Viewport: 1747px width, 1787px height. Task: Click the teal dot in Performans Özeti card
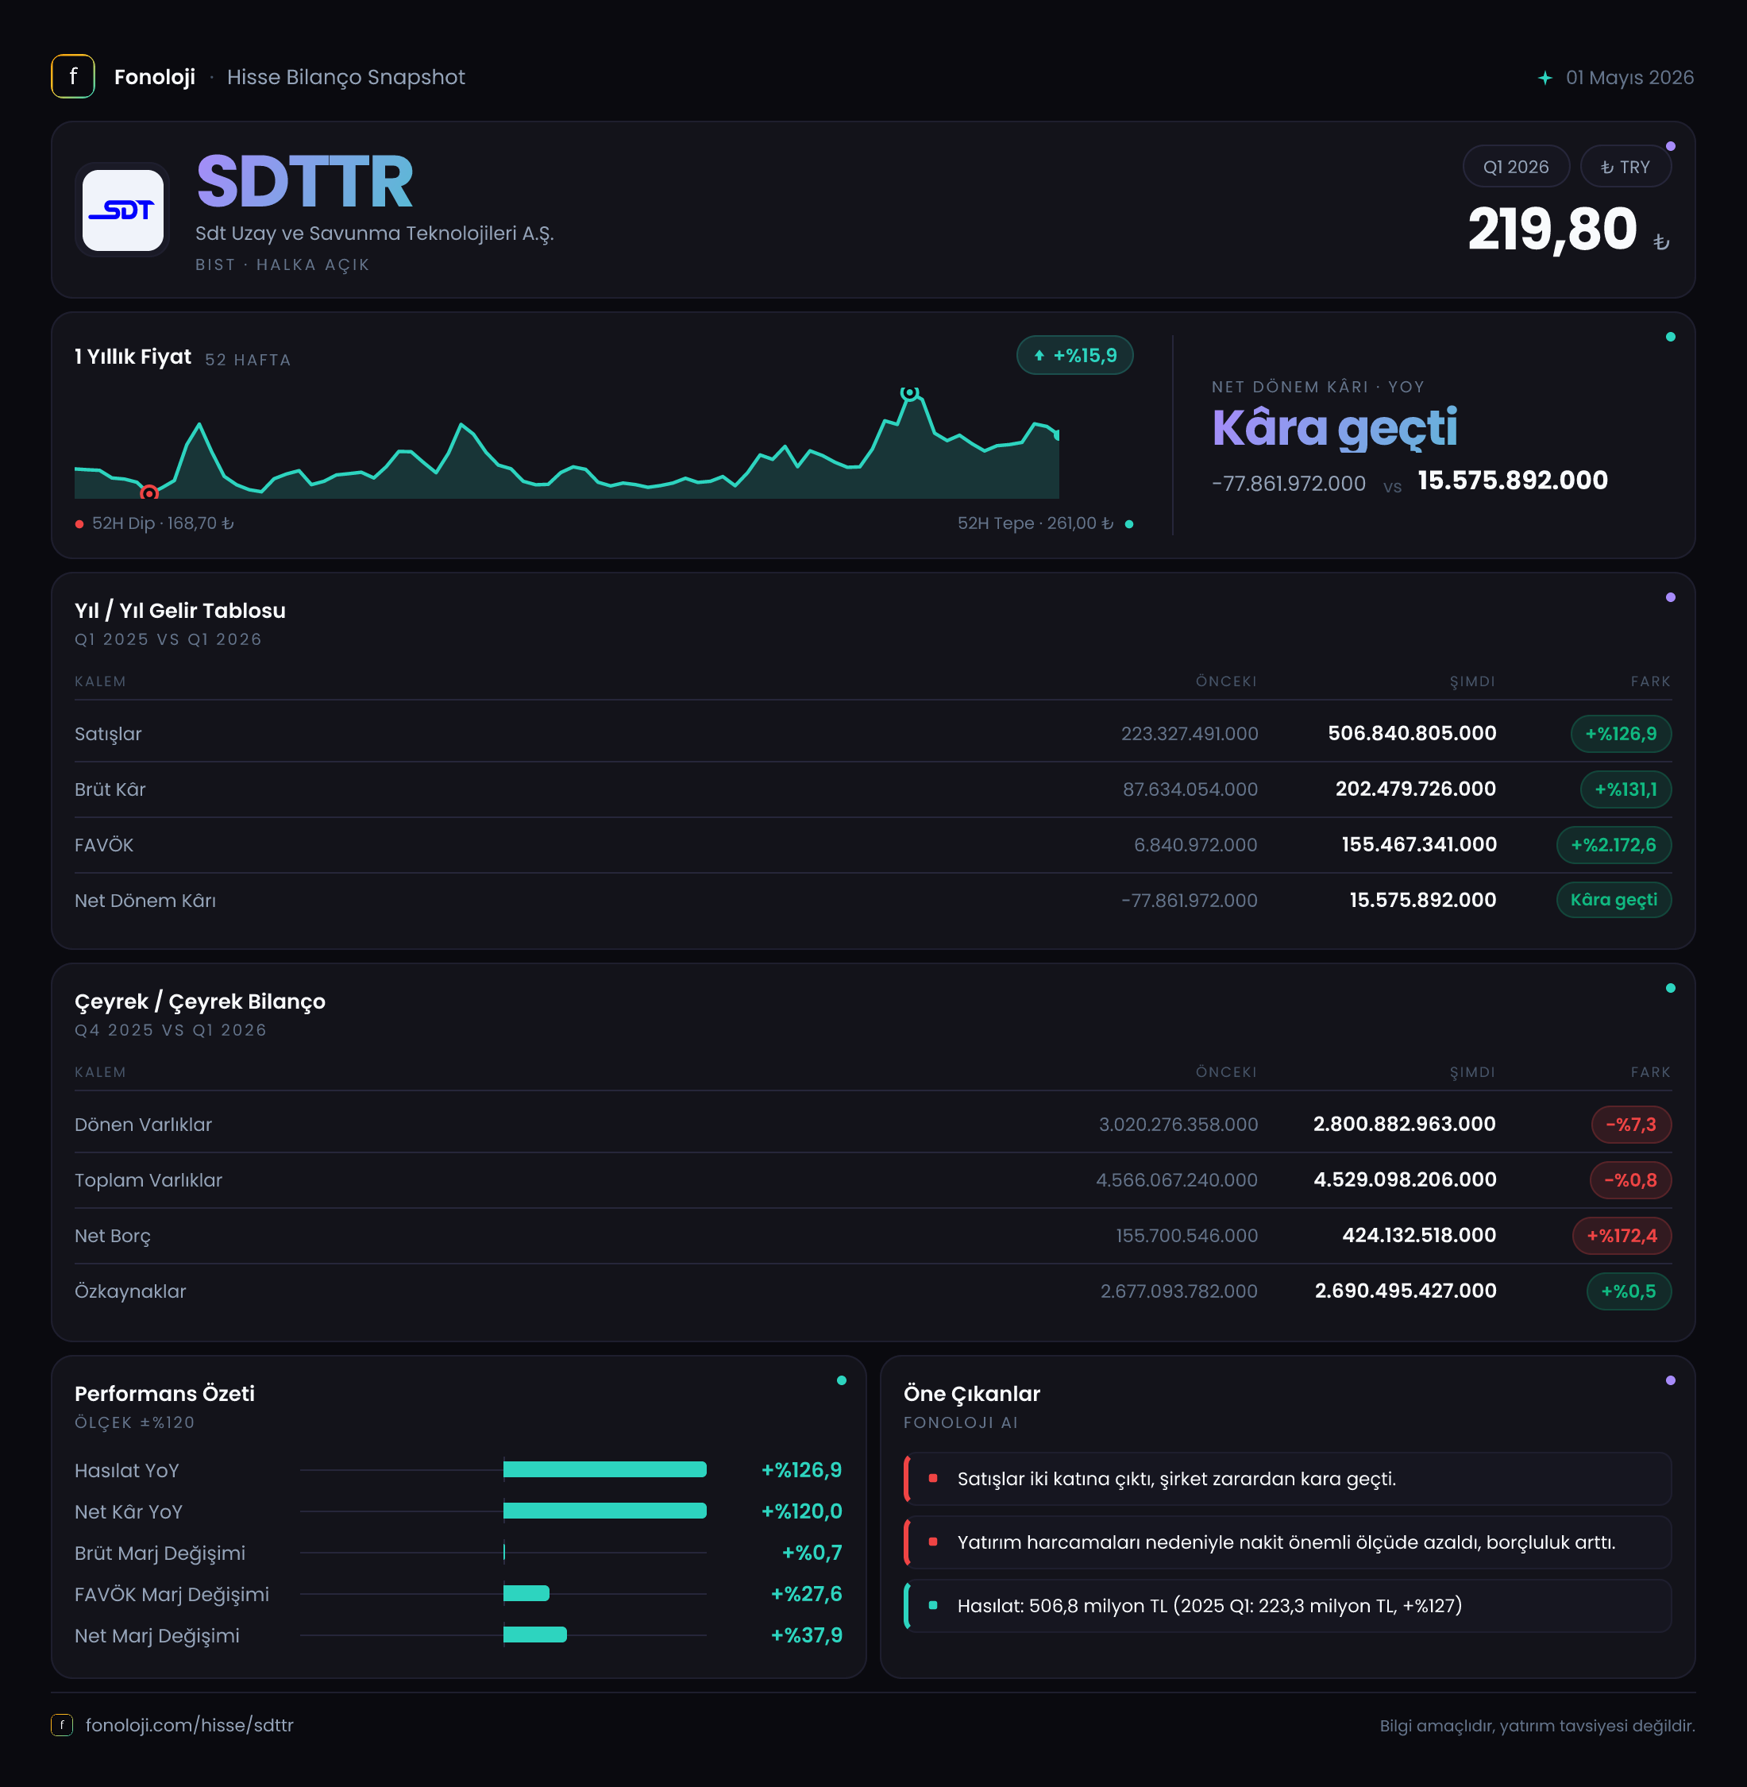pyautogui.click(x=842, y=1380)
